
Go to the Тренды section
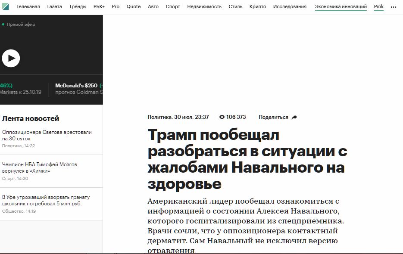pyautogui.click(x=78, y=7)
